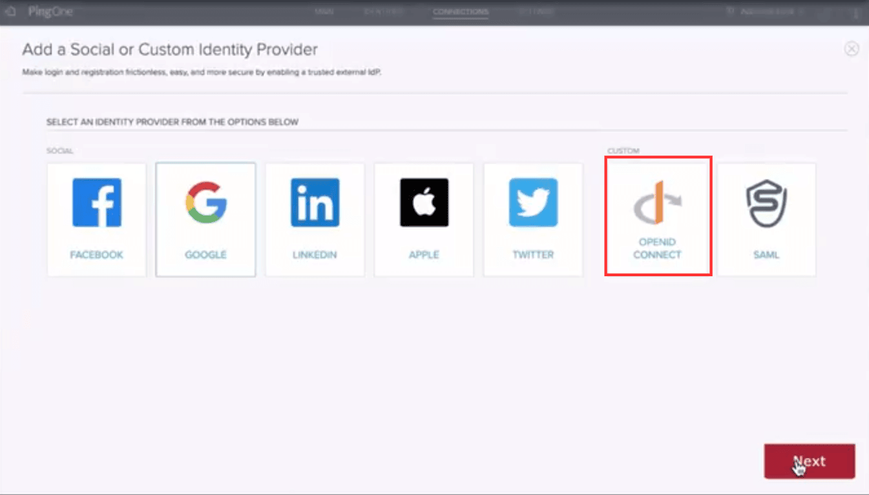869x495 pixels.
Task: Go to the SETTINGS menu item
Action: [536, 11]
